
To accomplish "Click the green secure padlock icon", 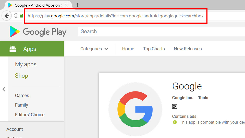I will (x=22, y=16).
